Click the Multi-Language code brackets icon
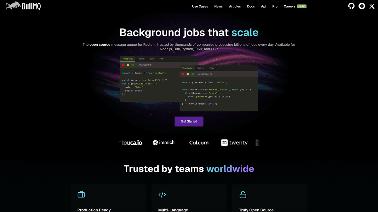 [162, 194]
